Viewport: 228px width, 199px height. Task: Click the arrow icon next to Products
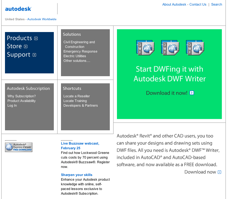pos(36,38)
